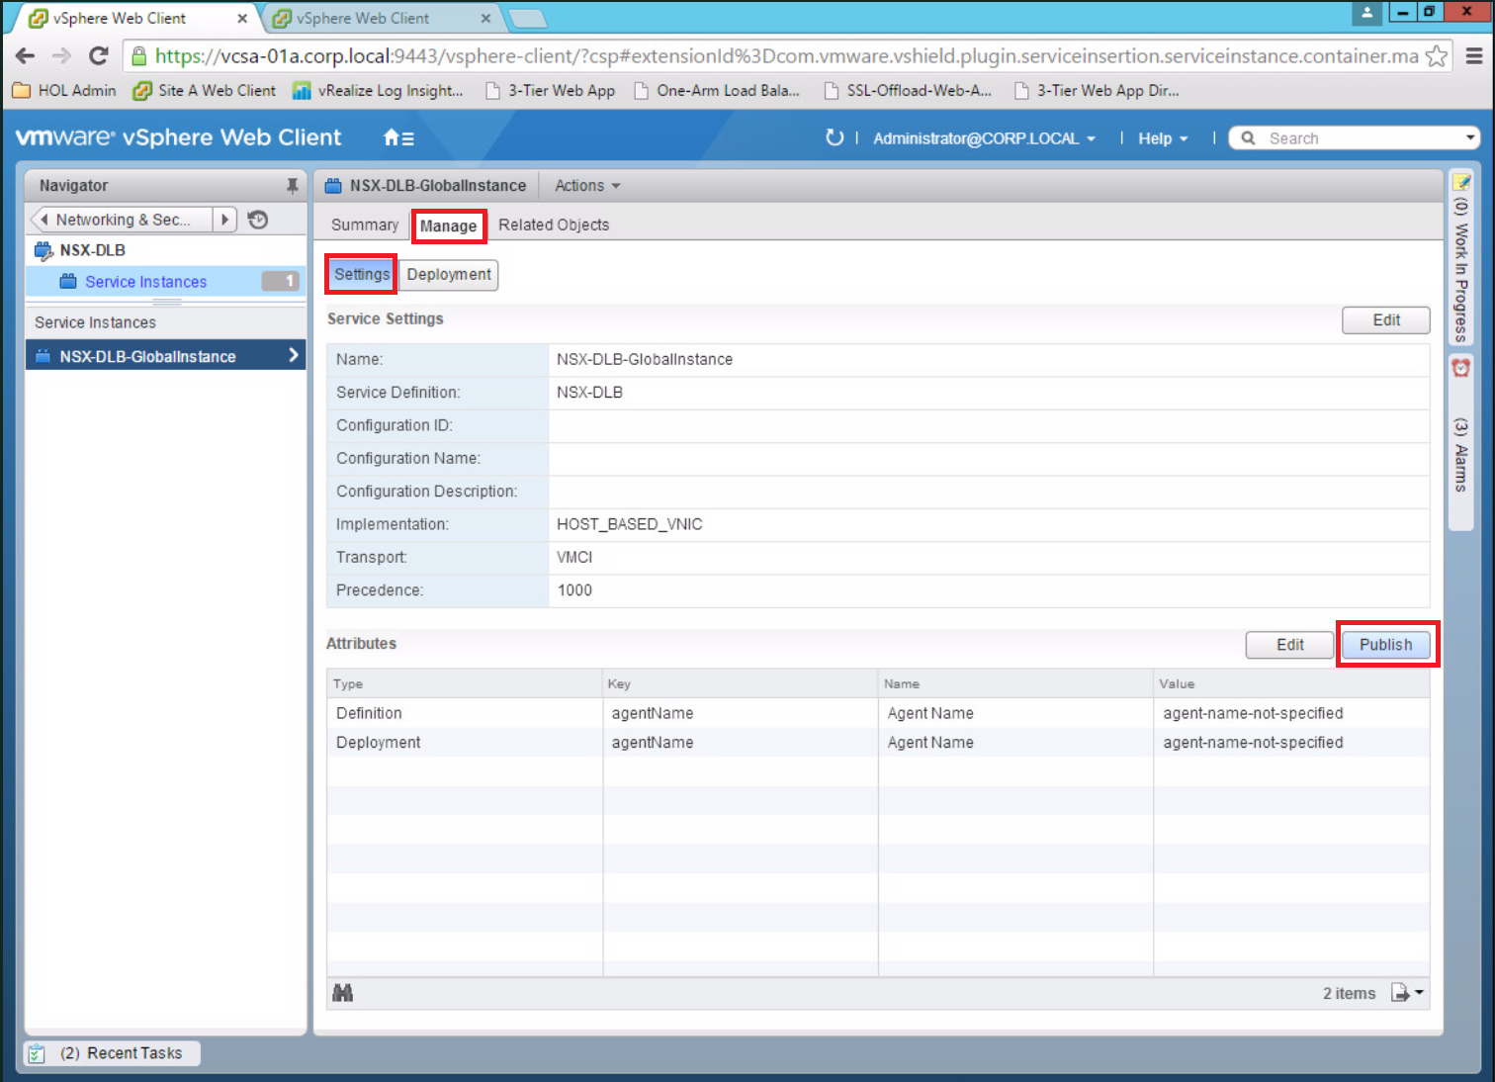Screen dimensions: 1495x1082
Task: Expand the search box dropdown arrow
Action: (x=1470, y=137)
